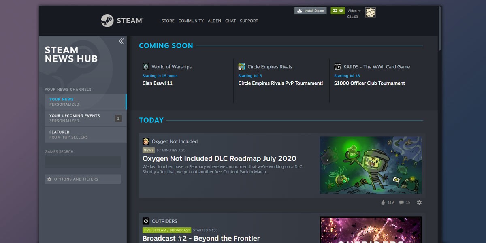The image size is (486, 243).
Task: Collapse the news hub sidebar with double-chevron
Action: [x=121, y=41]
